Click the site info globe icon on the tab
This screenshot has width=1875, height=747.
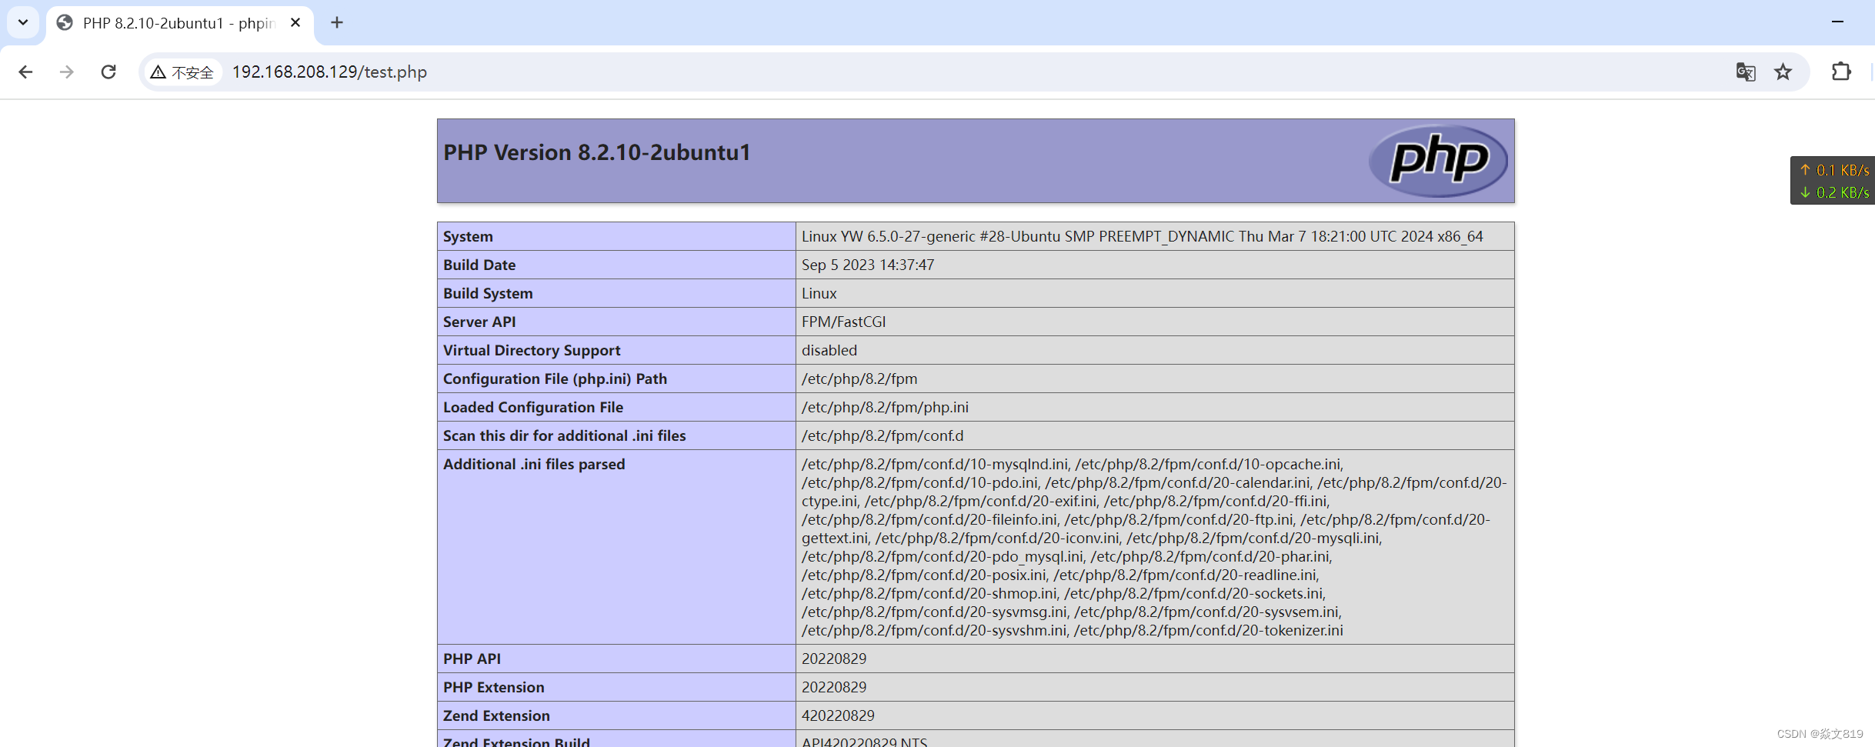65,22
